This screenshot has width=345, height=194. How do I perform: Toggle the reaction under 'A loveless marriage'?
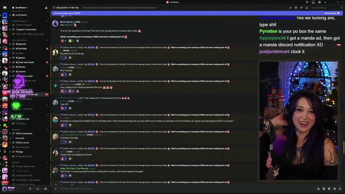pos(64,142)
